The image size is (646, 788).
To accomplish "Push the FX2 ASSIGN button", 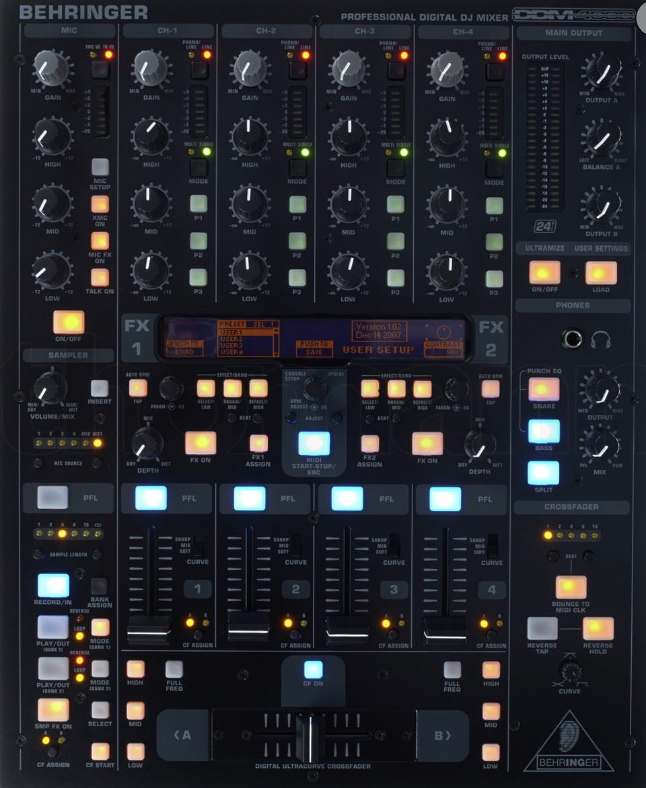I will [x=370, y=444].
